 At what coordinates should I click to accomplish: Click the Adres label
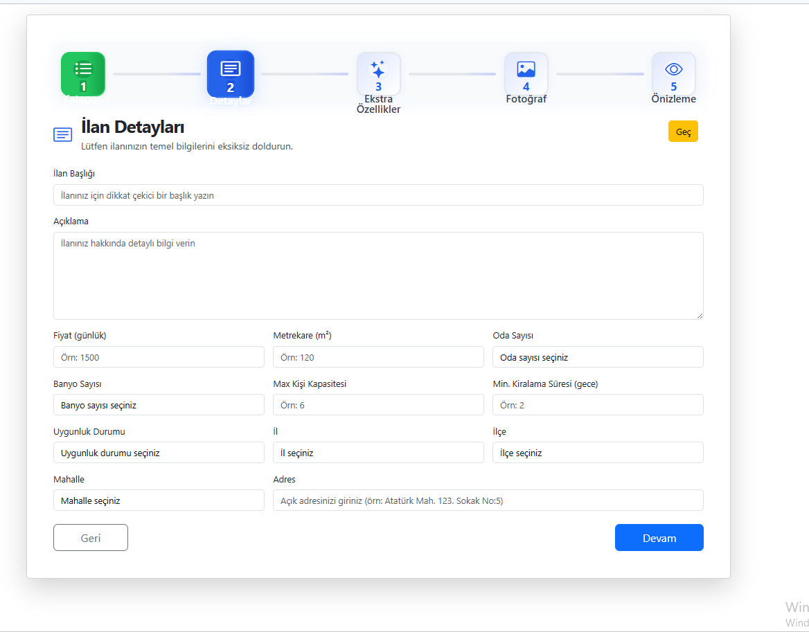(x=284, y=480)
